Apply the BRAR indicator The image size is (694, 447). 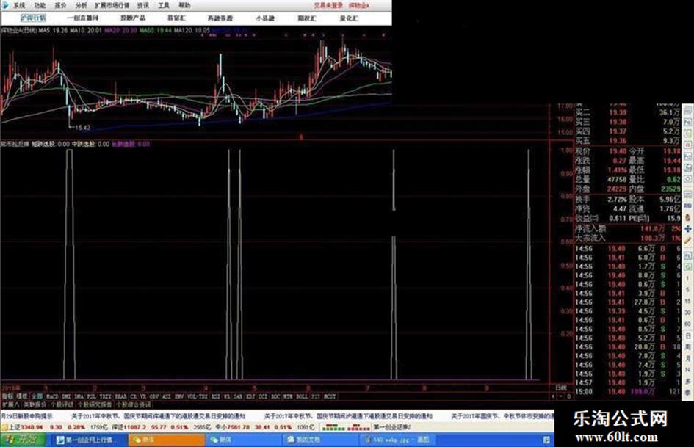pyautogui.click(x=120, y=396)
